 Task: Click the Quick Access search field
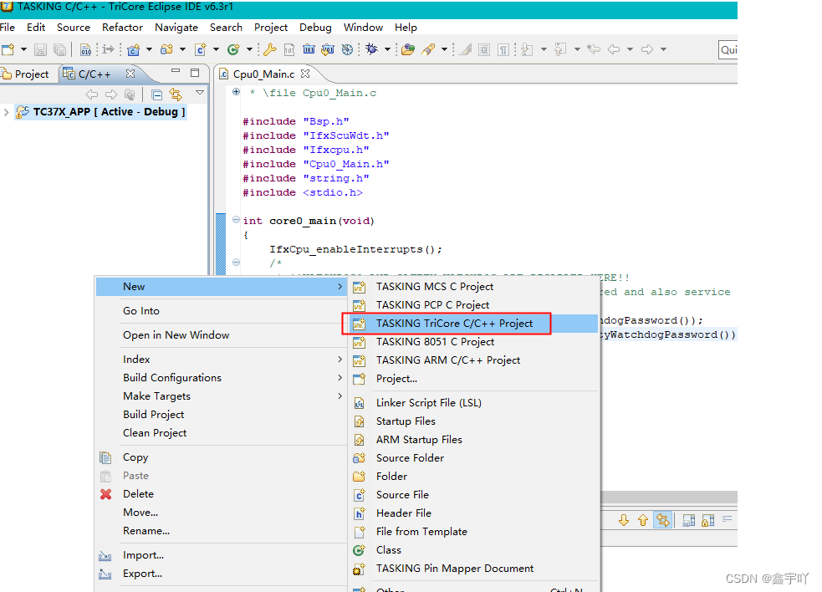point(728,48)
